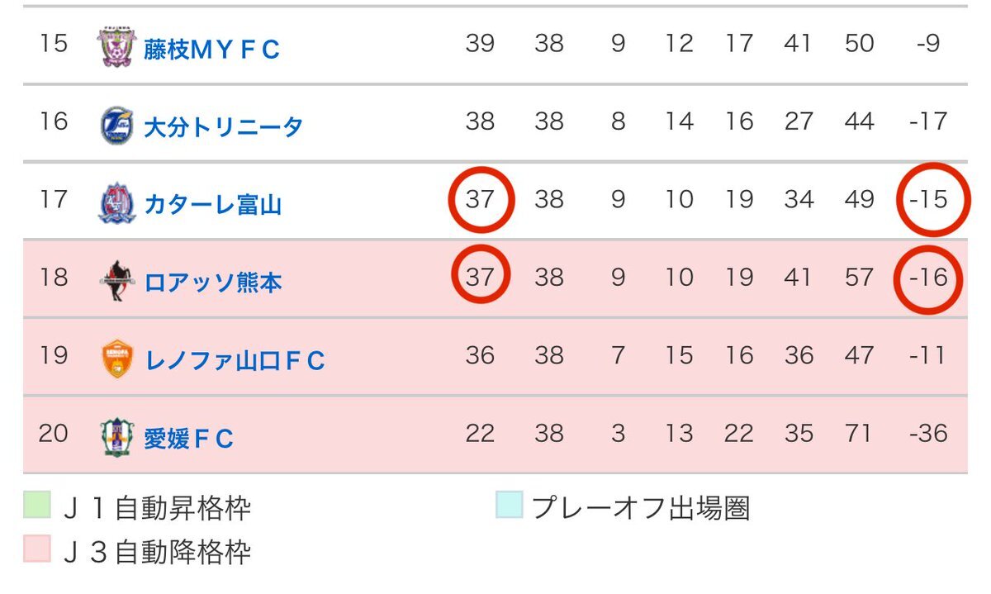Click the green J1自動昇格枠 legend swatch

coord(37,506)
